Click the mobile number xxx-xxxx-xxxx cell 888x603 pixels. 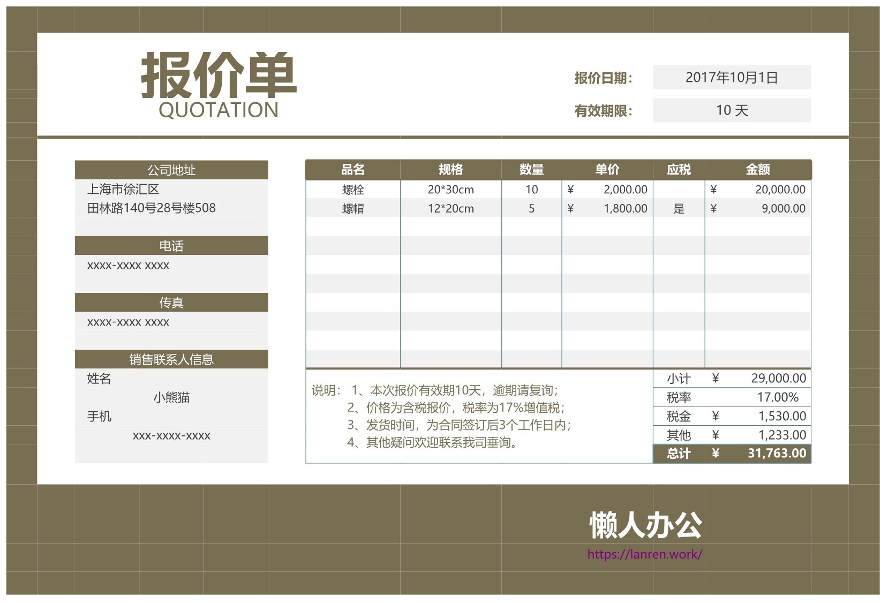pos(171,436)
